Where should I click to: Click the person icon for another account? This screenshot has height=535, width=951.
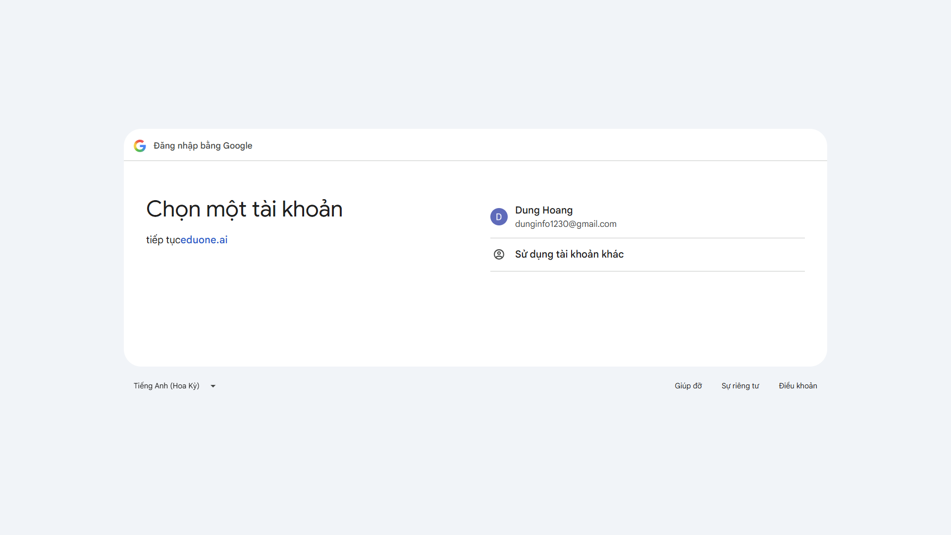point(499,255)
